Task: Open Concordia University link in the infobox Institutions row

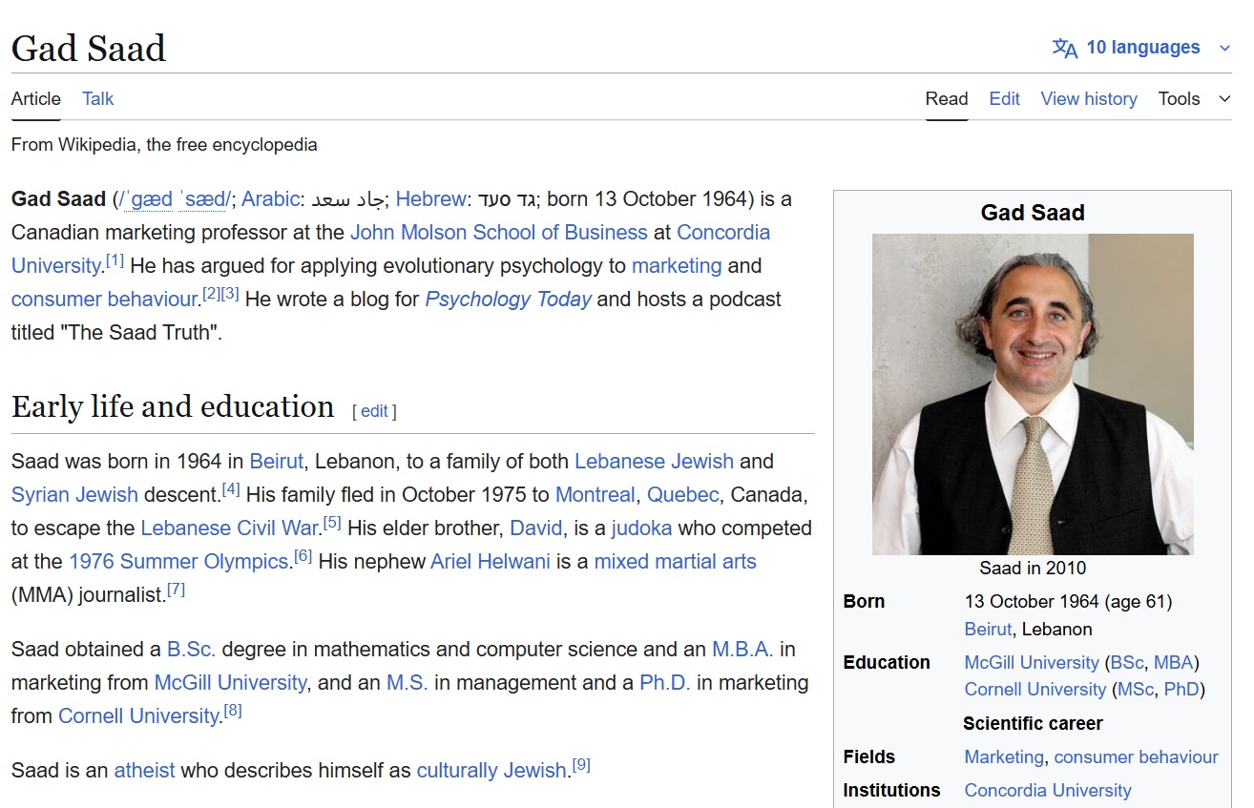Action: click(1048, 791)
